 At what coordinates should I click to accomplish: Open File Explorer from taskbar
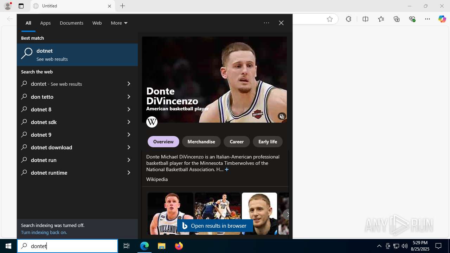point(162,246)
